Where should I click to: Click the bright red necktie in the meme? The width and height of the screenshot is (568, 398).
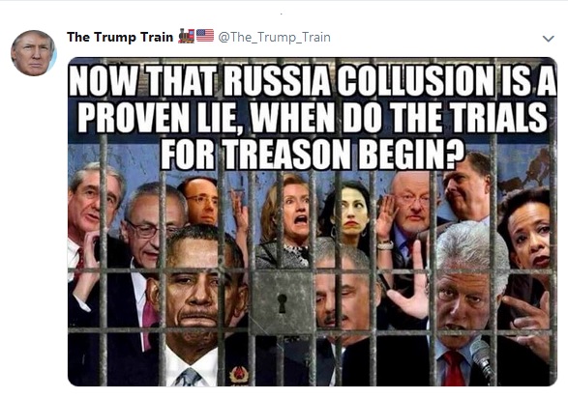click(x=453, y=368)
